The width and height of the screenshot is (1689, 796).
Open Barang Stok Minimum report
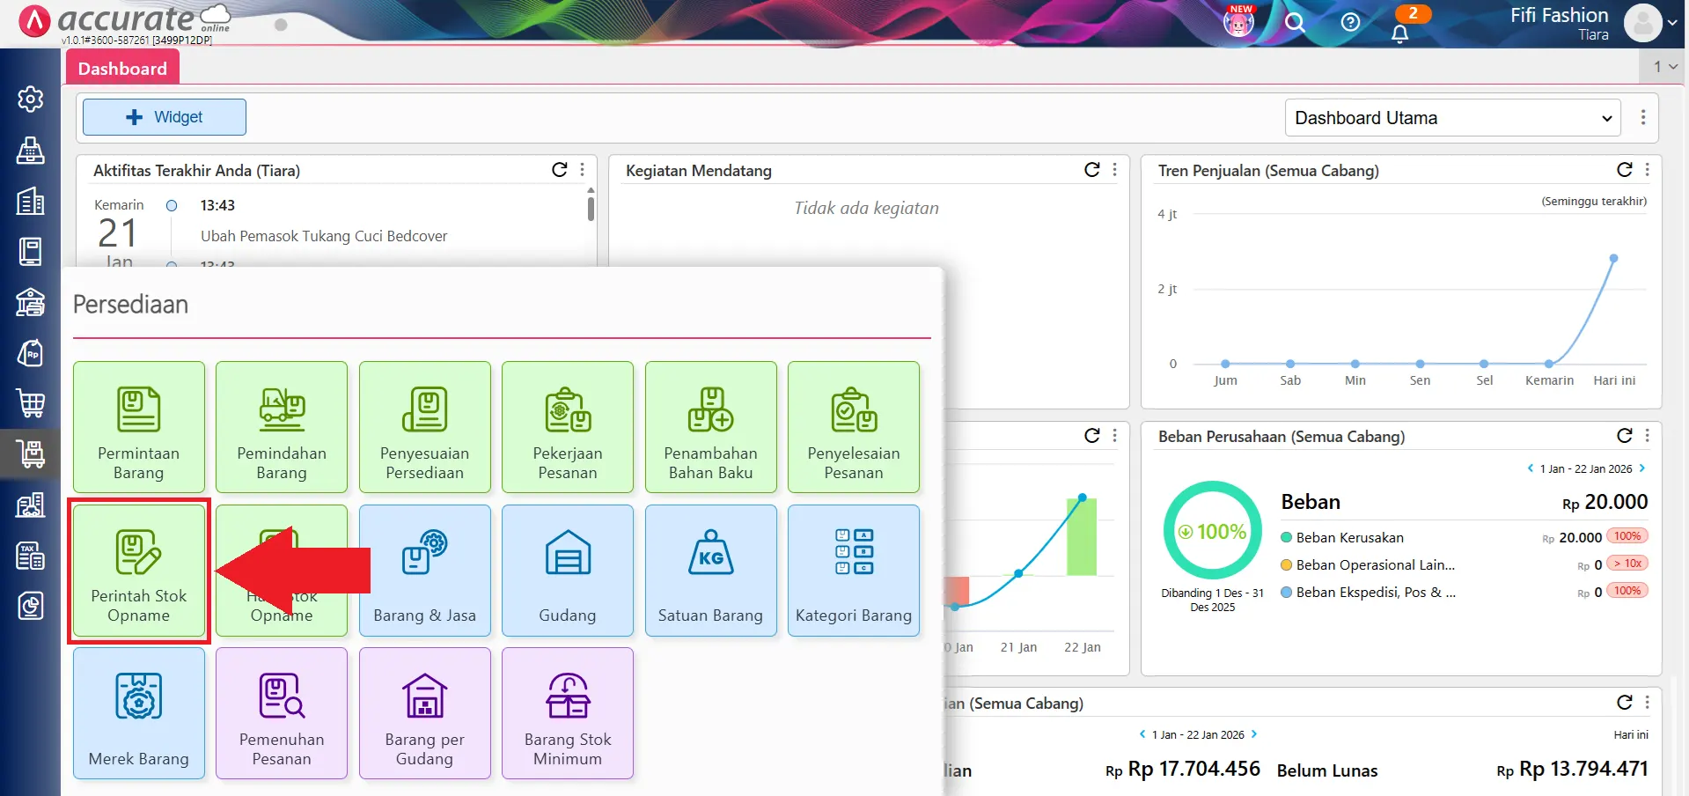(x=568, y=713)
